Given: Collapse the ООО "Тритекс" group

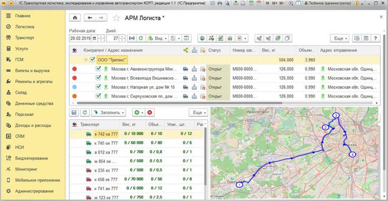Looking at the screenshot, I should (86, 60).
